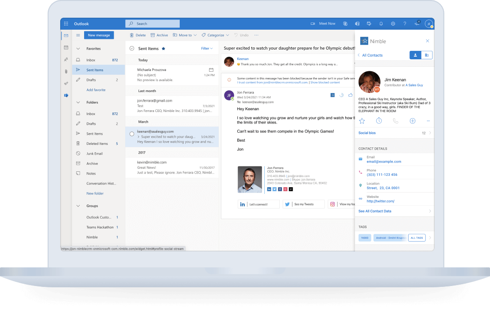The width and height of the screenshot is (490, 309).
Task: Compose a New message
Action: click(99, 35)
